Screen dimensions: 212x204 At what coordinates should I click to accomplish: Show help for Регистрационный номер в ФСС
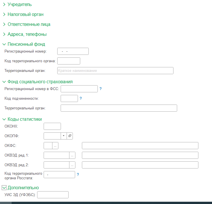pyautogui.click(x=101, y=89)
